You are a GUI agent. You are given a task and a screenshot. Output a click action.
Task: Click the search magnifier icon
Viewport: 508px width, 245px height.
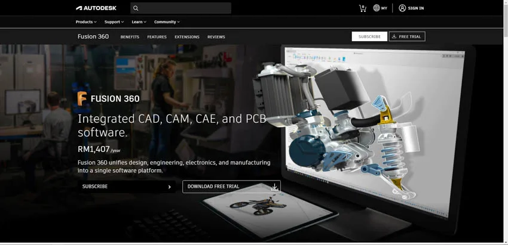[x=136, y=8]
